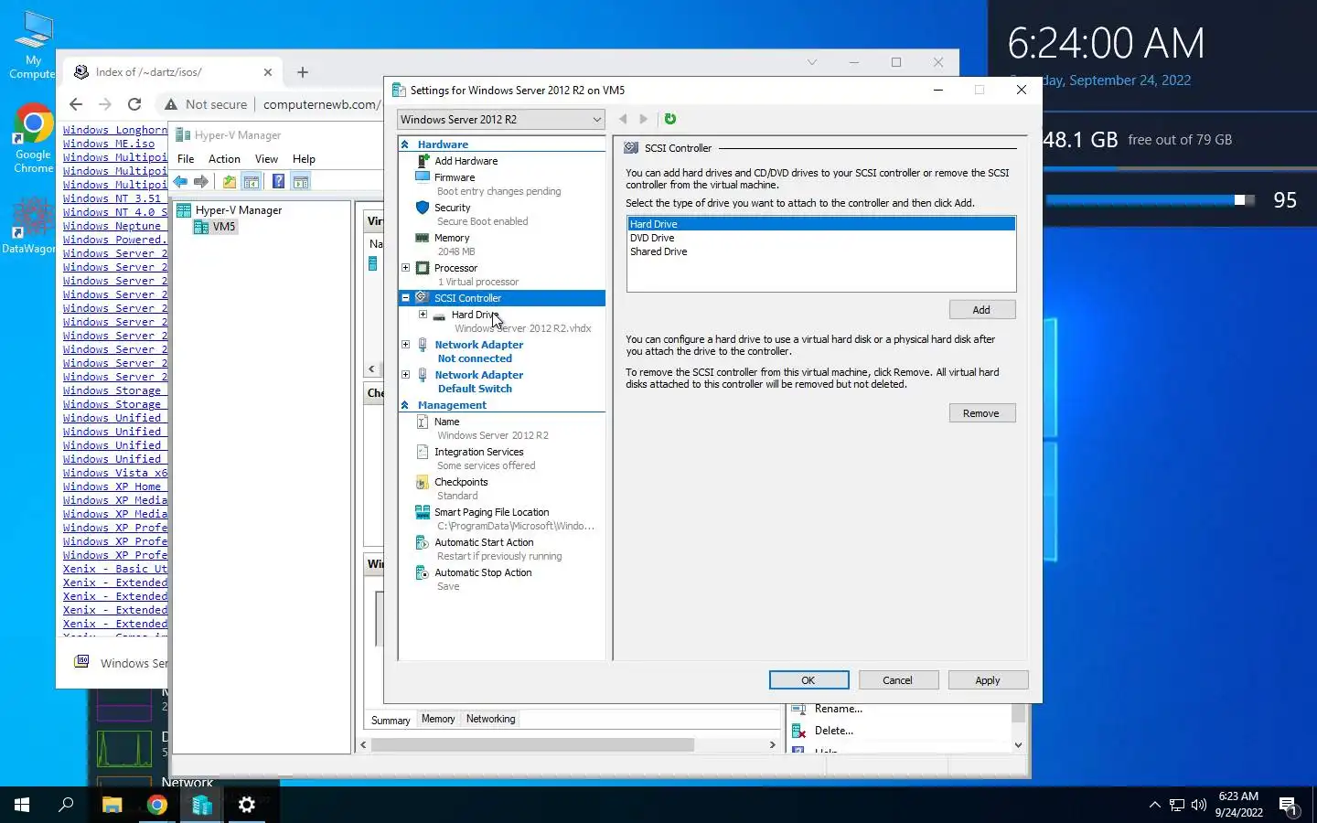Open the Windows Start menu
1317x823 pixels.
tap(22, 805)
